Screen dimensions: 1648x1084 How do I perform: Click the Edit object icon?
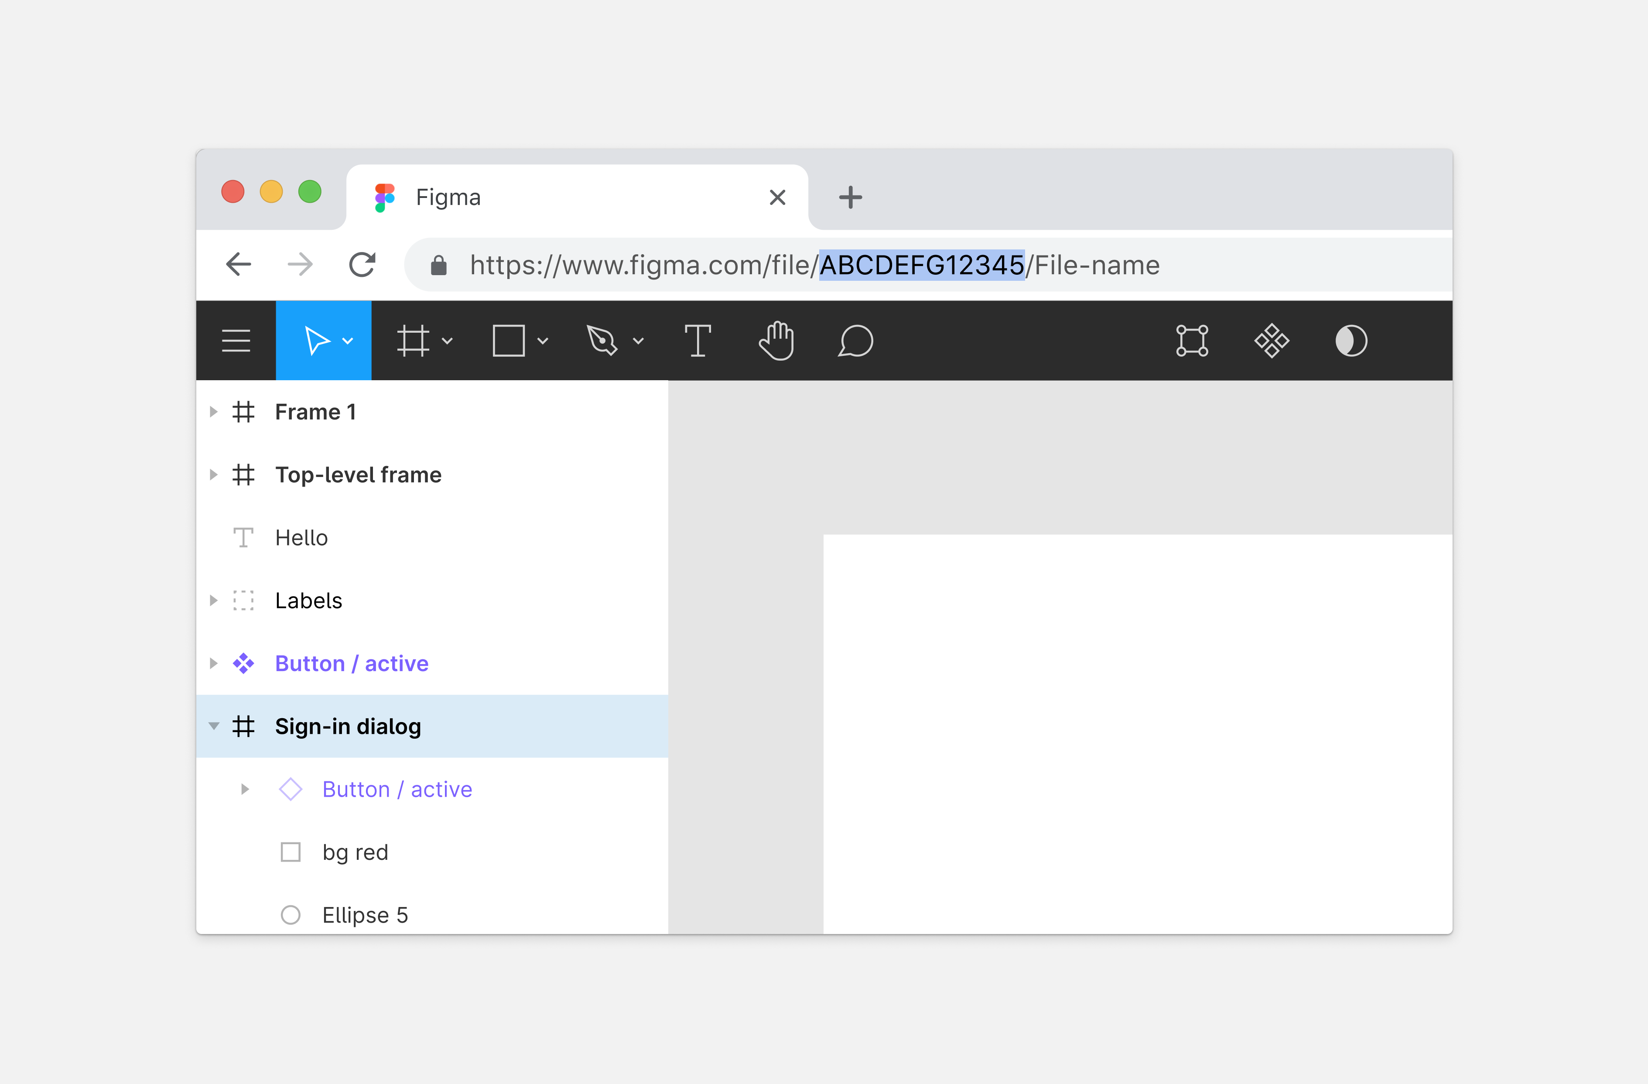click(x=1192, y=341)
